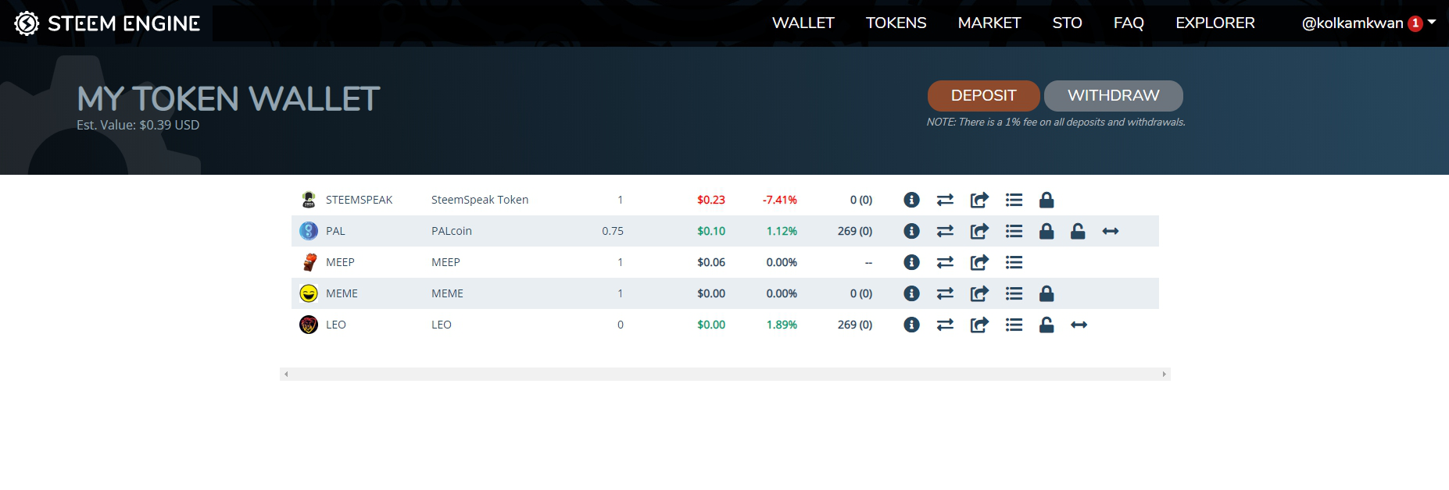Send STEEMSPEAK tokens via share icon
The image size is (1449, 490).
pos(979,200)
